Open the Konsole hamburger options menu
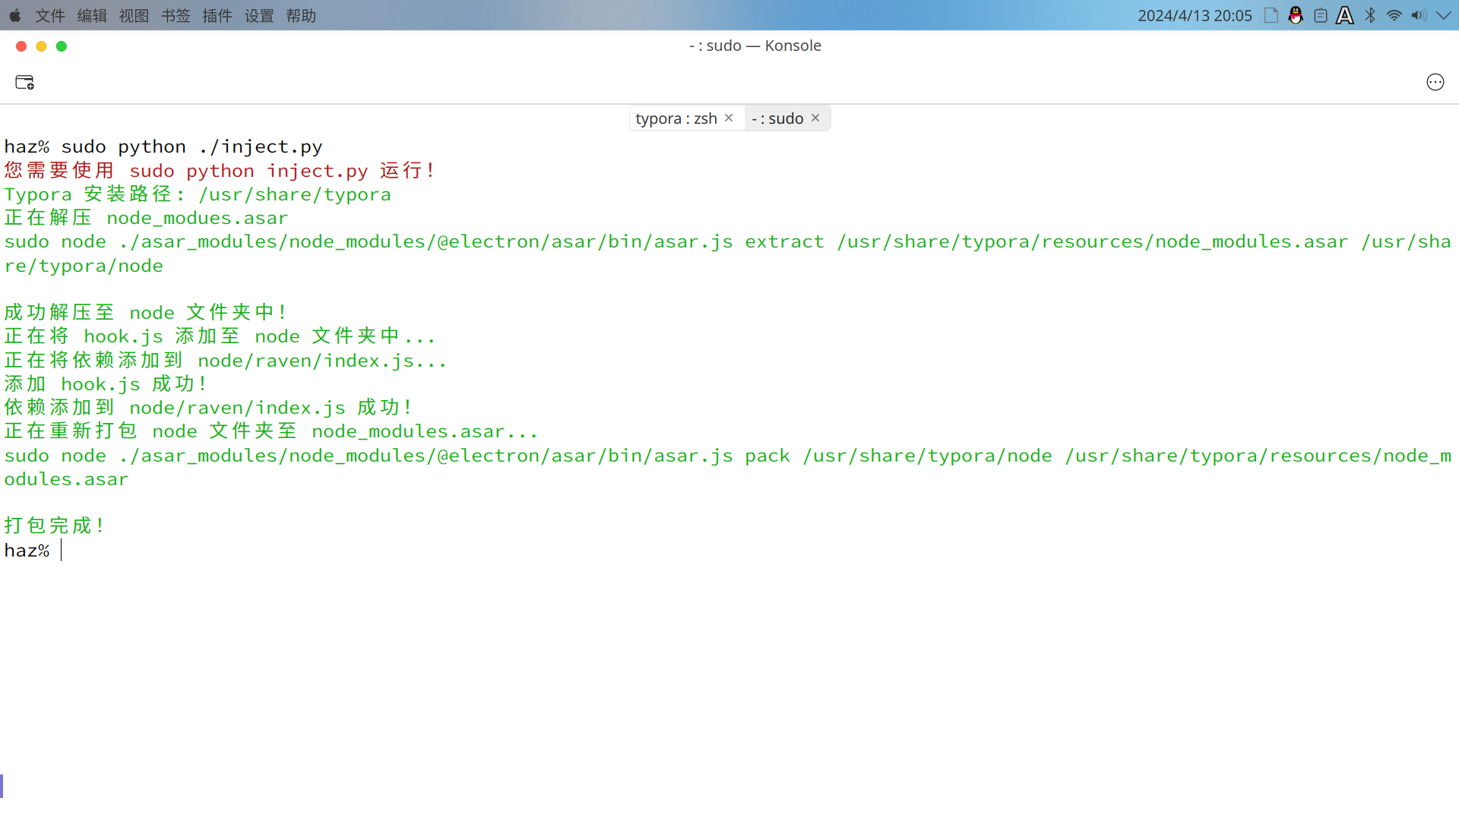The height and width of the screenshot is (820, 1459). 1435,82
